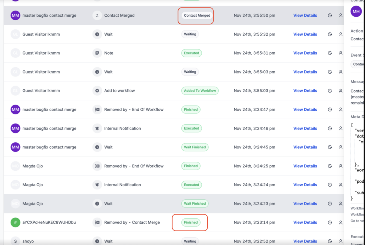Open View Details for the 3:23:14 pm entry

pos(305,223)
